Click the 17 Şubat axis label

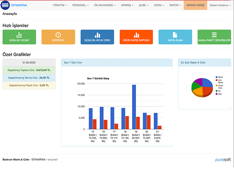tap(114, 137)
